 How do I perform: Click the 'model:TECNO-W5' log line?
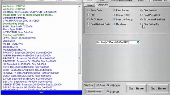(x=13, y=44)
